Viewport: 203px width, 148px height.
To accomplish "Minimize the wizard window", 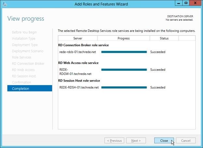I will tap(179, 3).
